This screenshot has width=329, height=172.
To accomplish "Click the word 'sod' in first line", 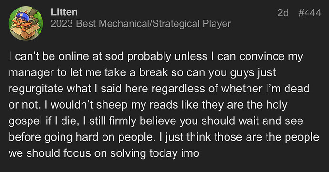I will pos(114,56).
